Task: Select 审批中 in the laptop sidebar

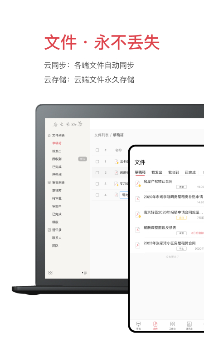Action: click(x=57, y=207)
